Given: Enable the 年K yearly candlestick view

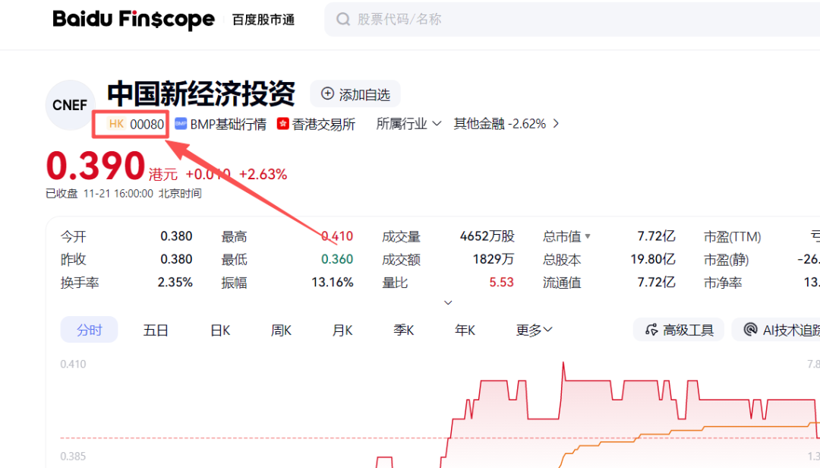Looking at the screenshot, I should 464,329.
